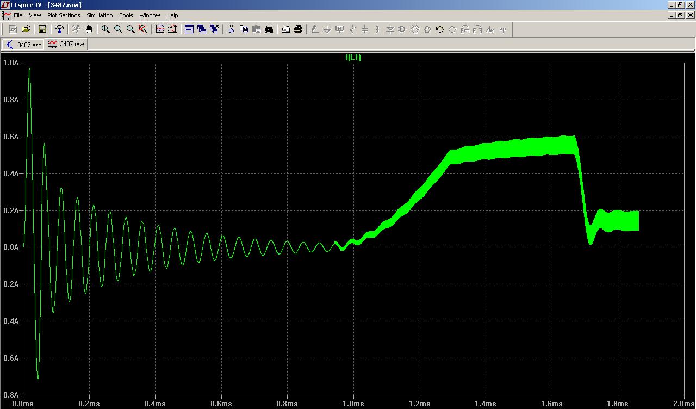
Task: Click the I(L1) trace label
Action: [353, 58]
